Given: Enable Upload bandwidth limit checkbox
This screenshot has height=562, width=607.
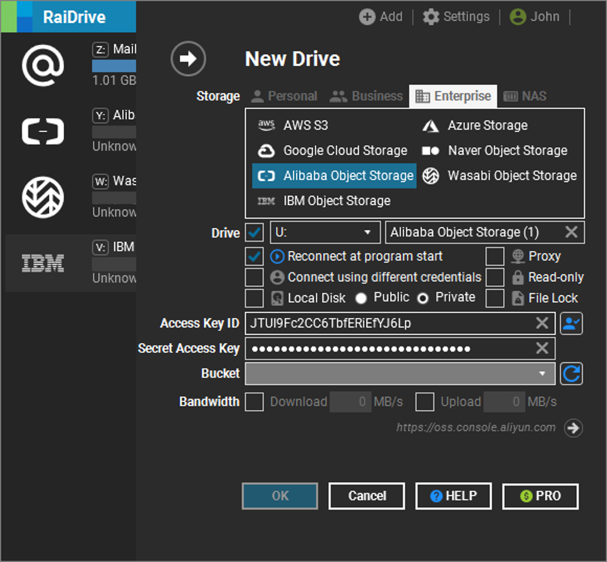Looking at the screenshot, I should pos(425,402).
